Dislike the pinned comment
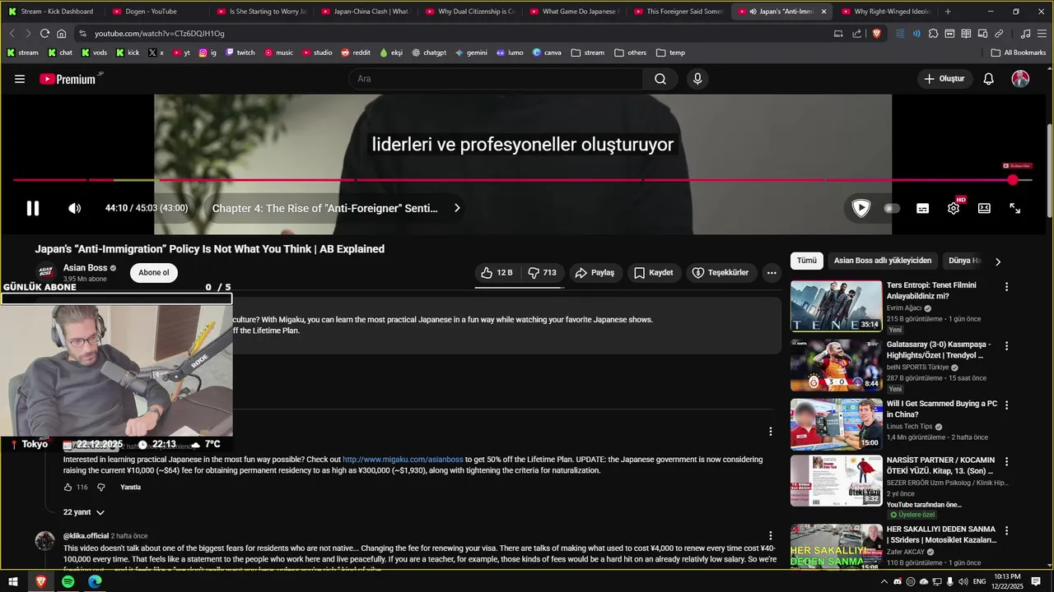 [x=101, y=488]
